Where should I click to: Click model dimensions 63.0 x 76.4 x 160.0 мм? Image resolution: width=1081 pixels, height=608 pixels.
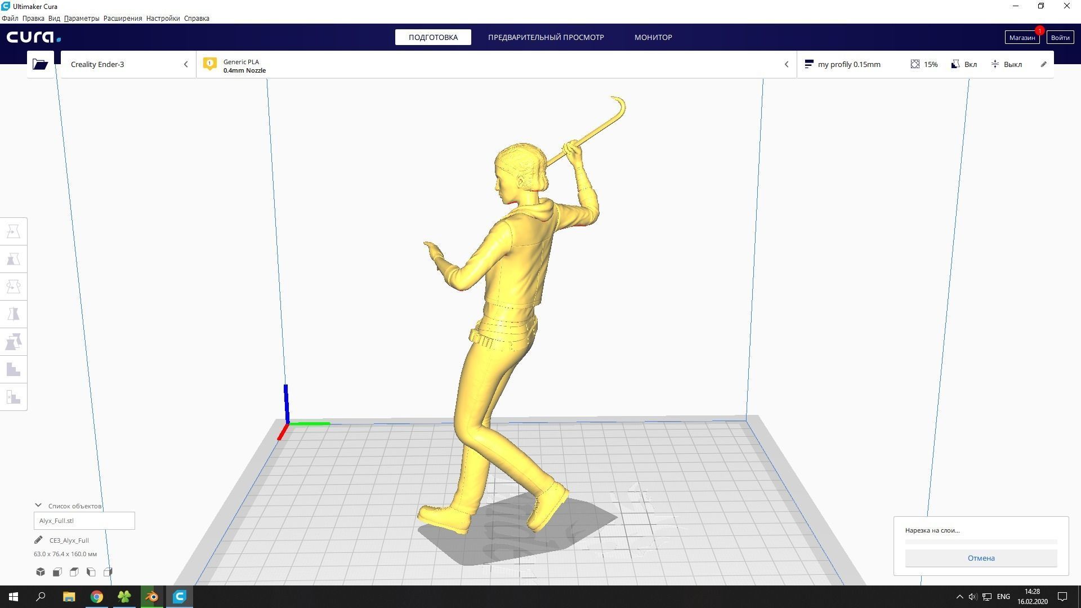tap(65, 554)
